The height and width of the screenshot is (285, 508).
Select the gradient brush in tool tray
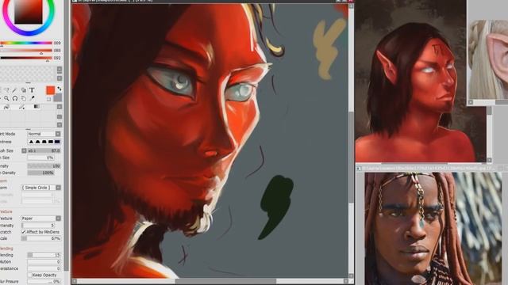[x=37, y=107]
